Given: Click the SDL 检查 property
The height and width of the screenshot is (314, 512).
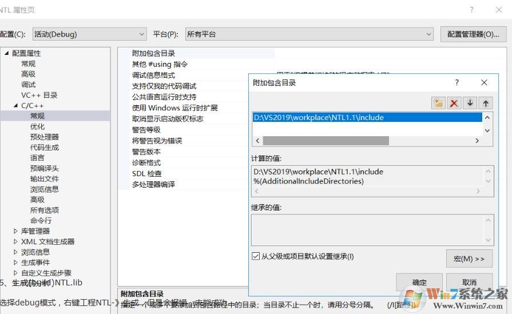Looking at the screenshot, I should click(147, 173).
